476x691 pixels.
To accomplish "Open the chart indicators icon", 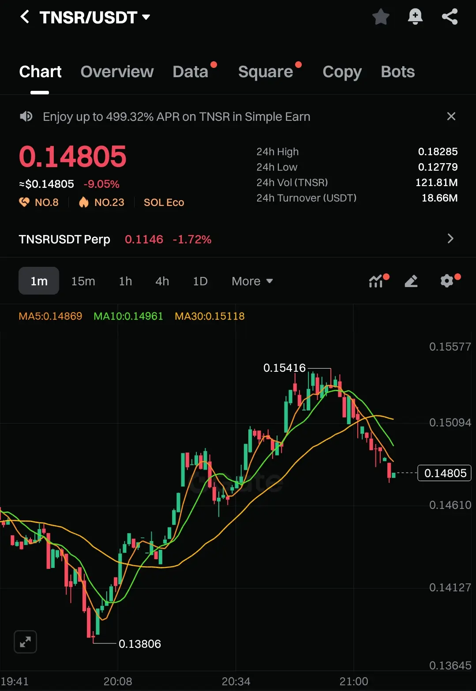I will point(376,281).
